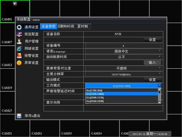Screen dimensions: 182x137
Task: Open the 自动锁屏时间 dropdown
Action: click(x=123, y=57)
